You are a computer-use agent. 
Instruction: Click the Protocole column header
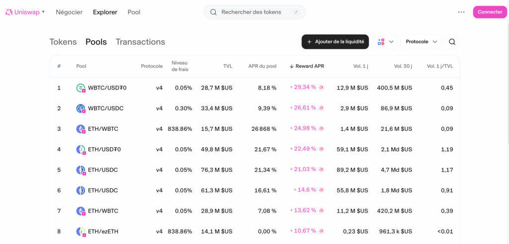[x=152, y=66]
